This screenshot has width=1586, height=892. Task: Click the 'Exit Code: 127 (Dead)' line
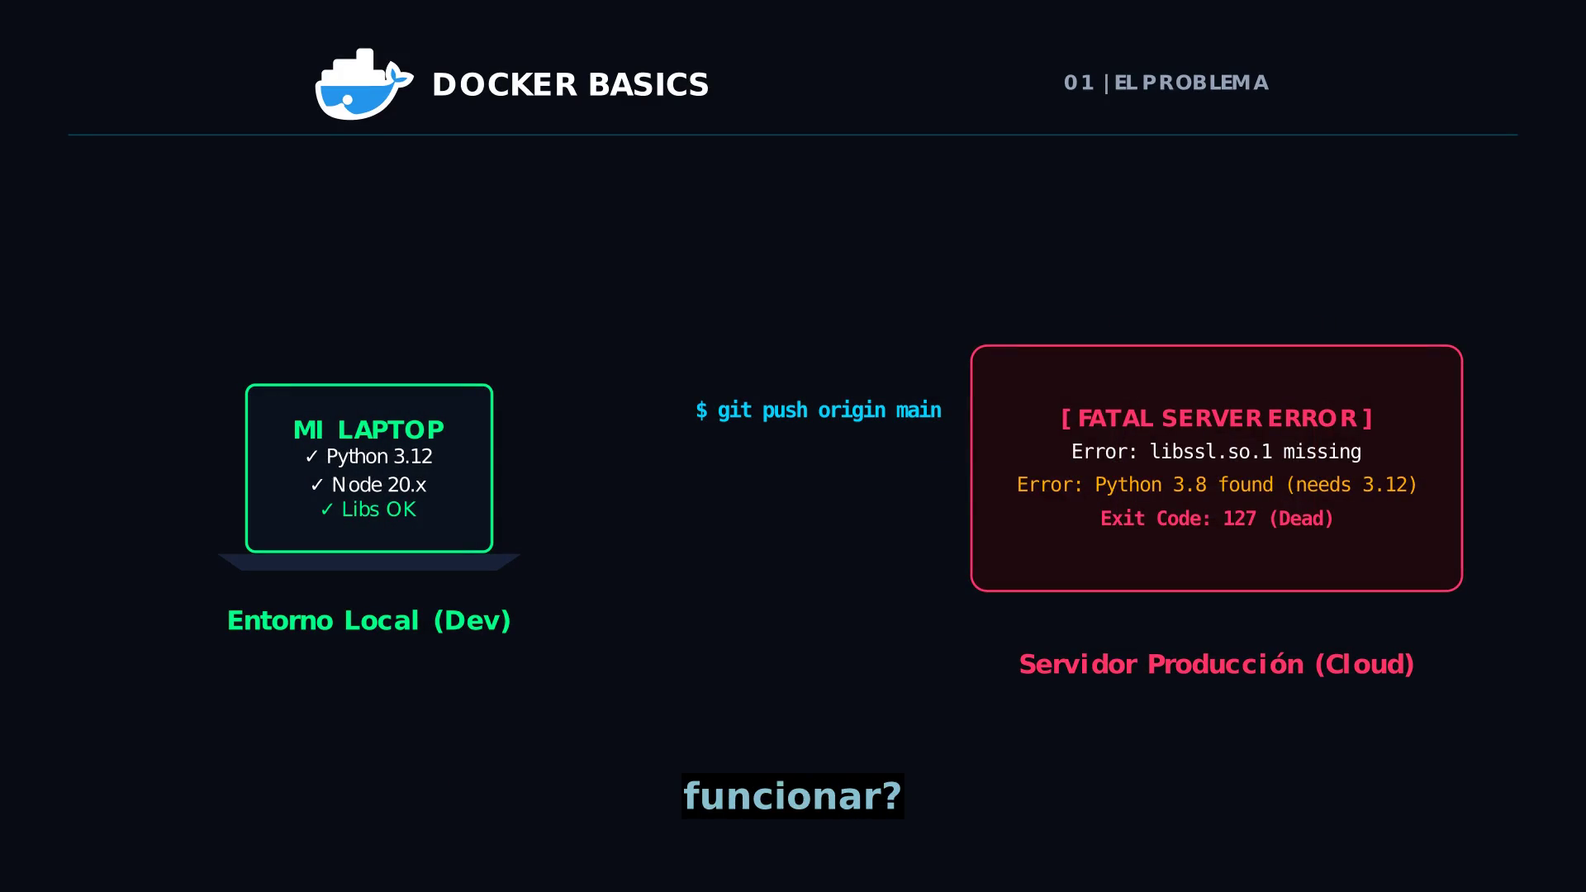click(x=1217, y=519)
